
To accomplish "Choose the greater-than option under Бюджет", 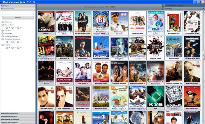I will [12, 48].
